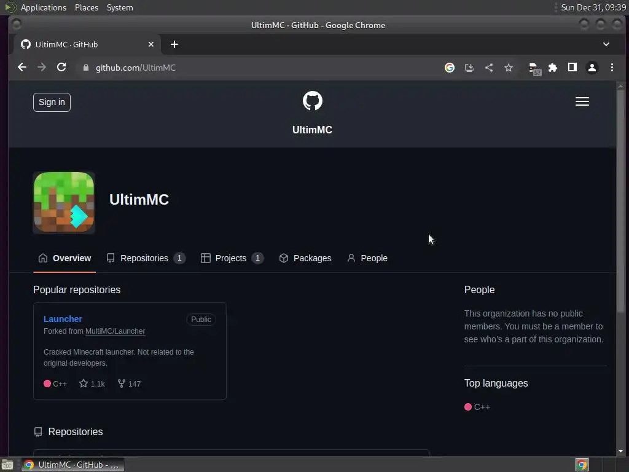Open the hamburger navigation menu
The image size is (629, 472).
[x=582, y=101]
